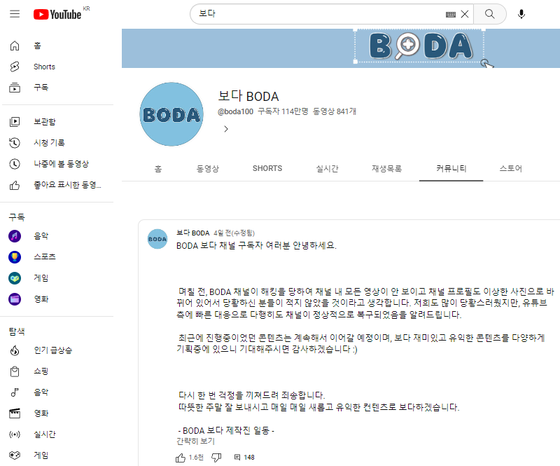Collapse post with 간략히 보기
The image size is (560, 466).
tap(196, 441)
